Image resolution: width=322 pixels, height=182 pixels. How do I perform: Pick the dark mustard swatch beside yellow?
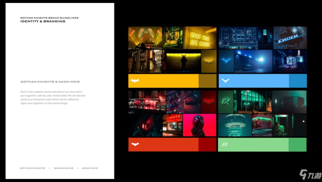208,81
